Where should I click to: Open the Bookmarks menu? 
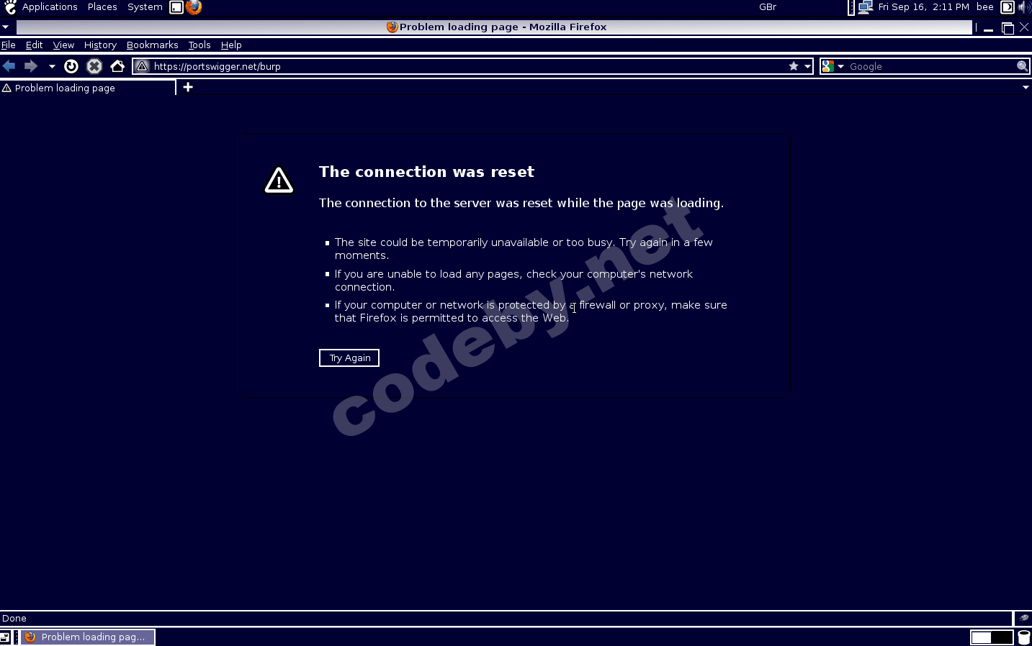152,45
